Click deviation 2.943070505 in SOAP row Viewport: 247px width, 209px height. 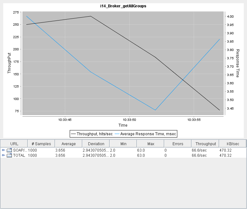(96, 150)
